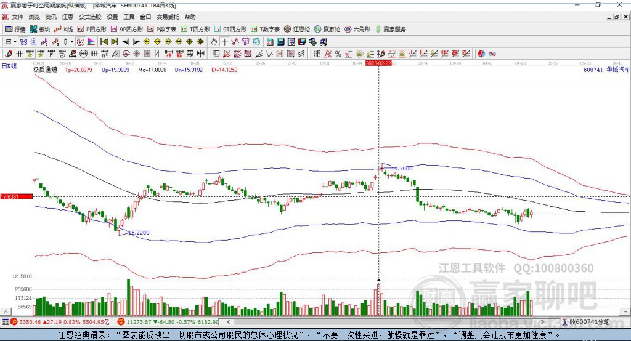This screenshot has height=341, width=631.
Task: Click the 15.2200 low price label
Action: tap(139, 233)
